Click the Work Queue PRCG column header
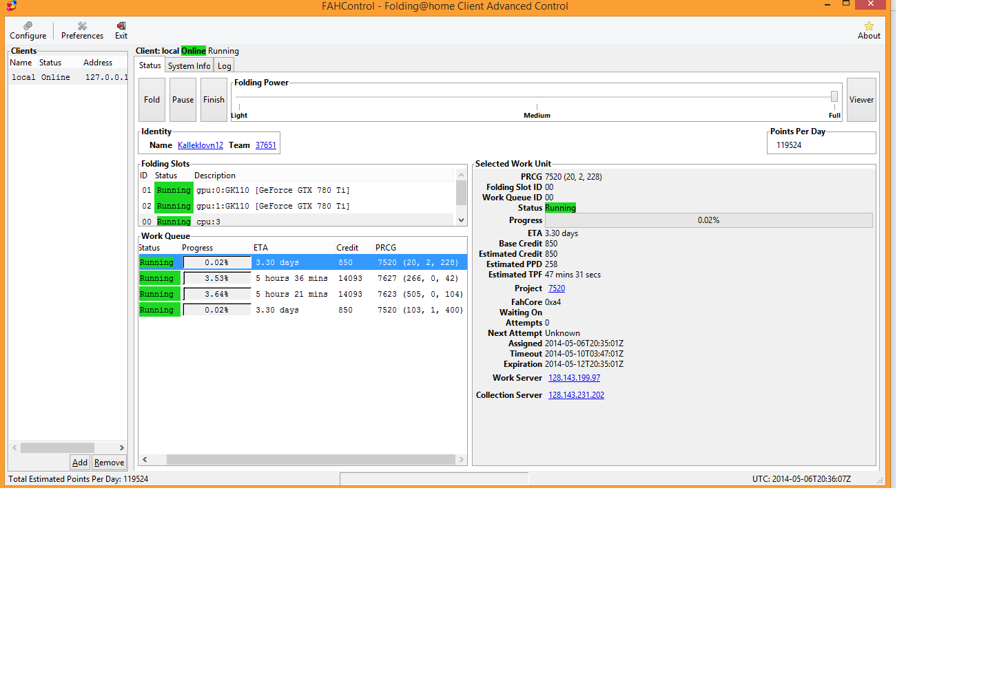988x676 pixels. [x=386, y=248]
